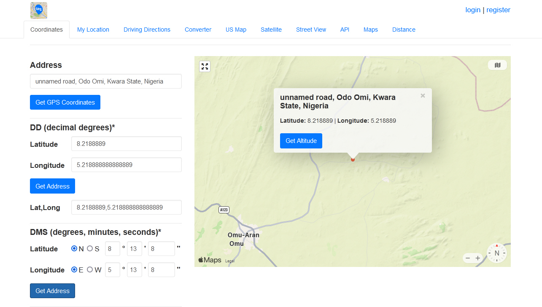
Task: Click the DD (decimal degrees) heading
Action: [x=73, y=127]
